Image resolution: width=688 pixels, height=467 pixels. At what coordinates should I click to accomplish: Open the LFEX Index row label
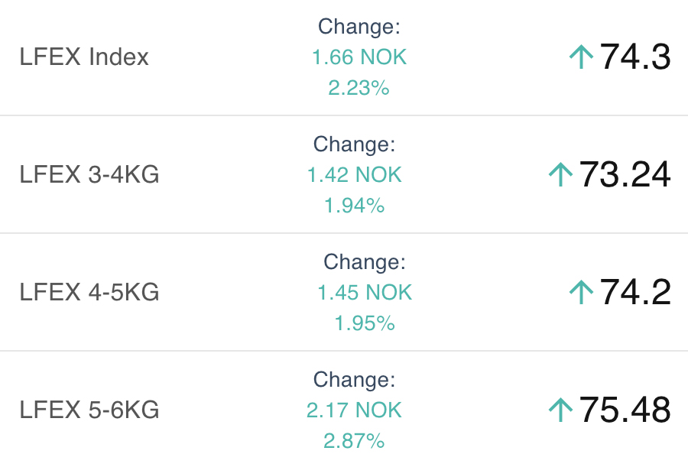click(84, 57)
